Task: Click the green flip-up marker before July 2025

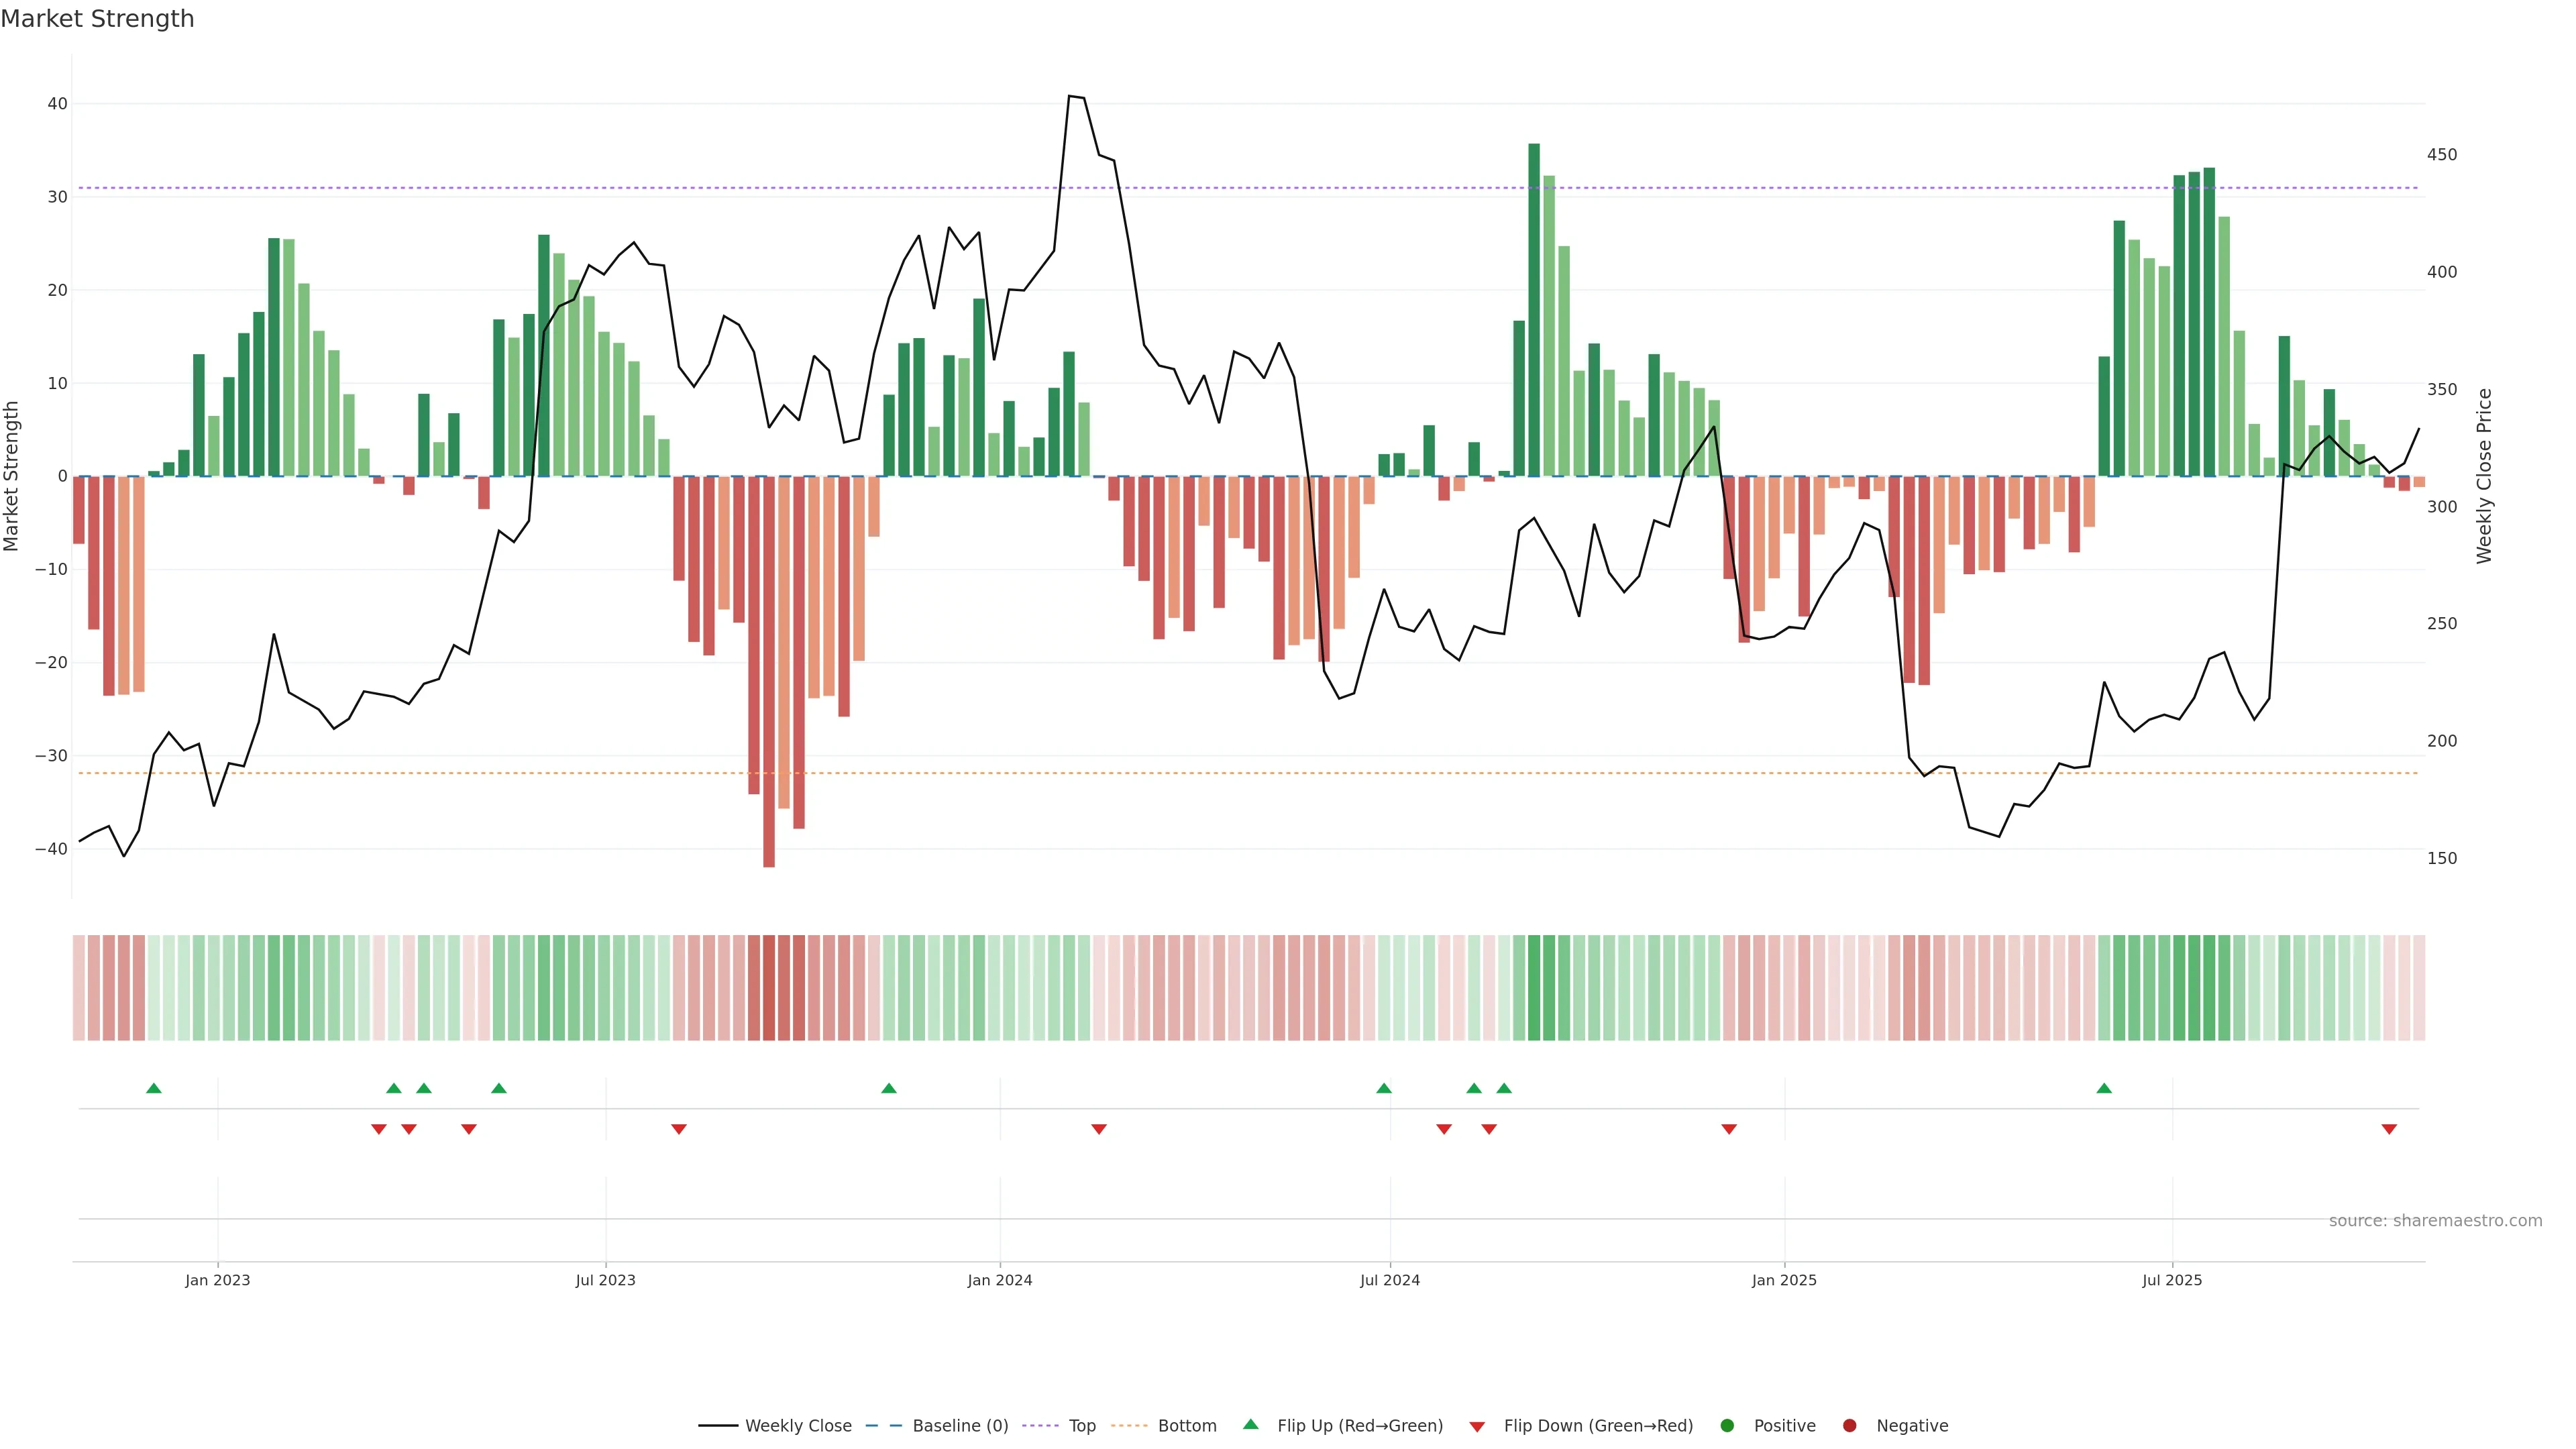Action: click(2104, 1088)
